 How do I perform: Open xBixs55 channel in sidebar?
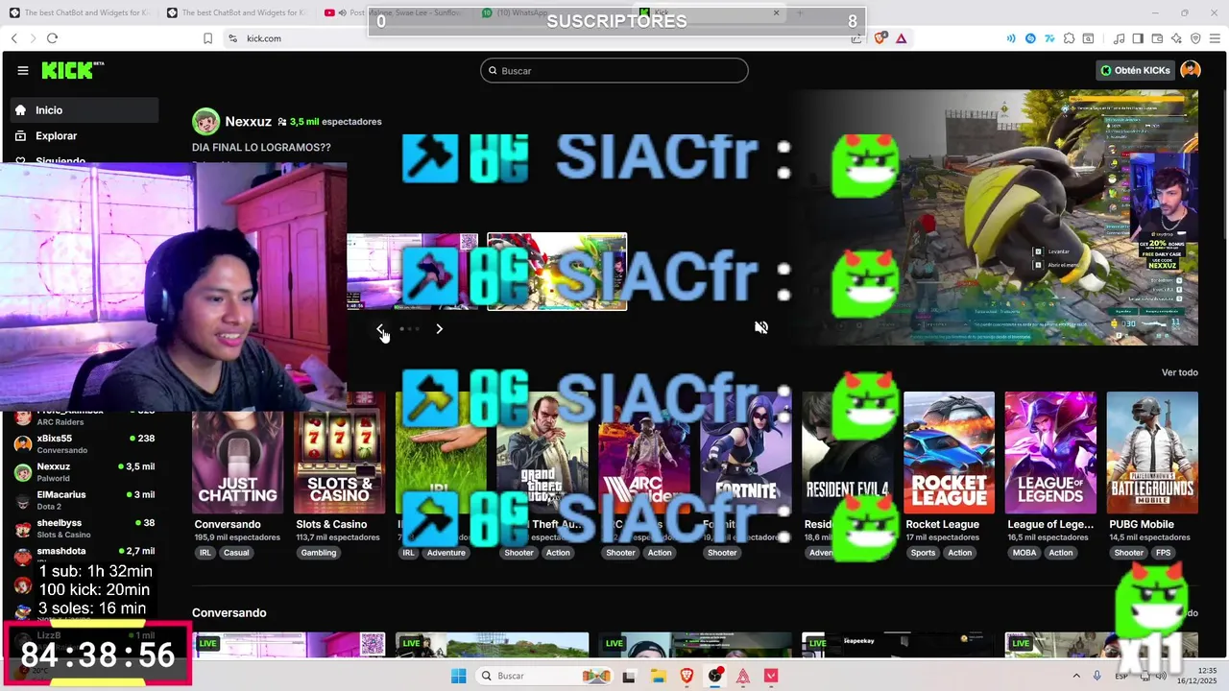tap(84, 443)
